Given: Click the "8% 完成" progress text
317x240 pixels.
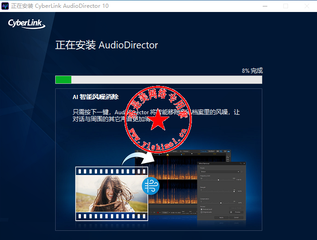Looking at the screenshot, I should [252, 70].
